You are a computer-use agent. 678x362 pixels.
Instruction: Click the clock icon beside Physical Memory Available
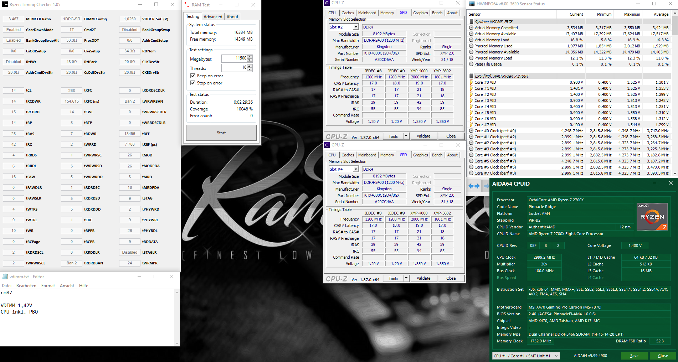pos(471,52)
